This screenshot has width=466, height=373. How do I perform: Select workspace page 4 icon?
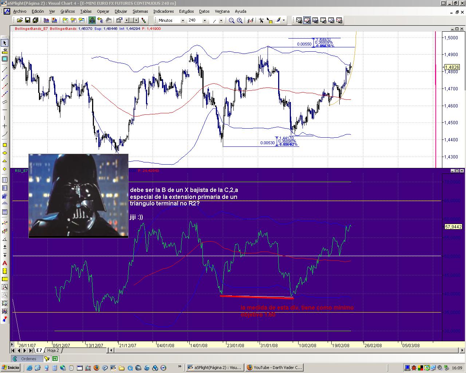323,20
